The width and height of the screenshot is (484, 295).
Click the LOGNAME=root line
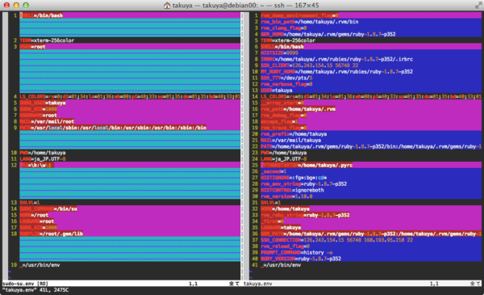(37, 221)
